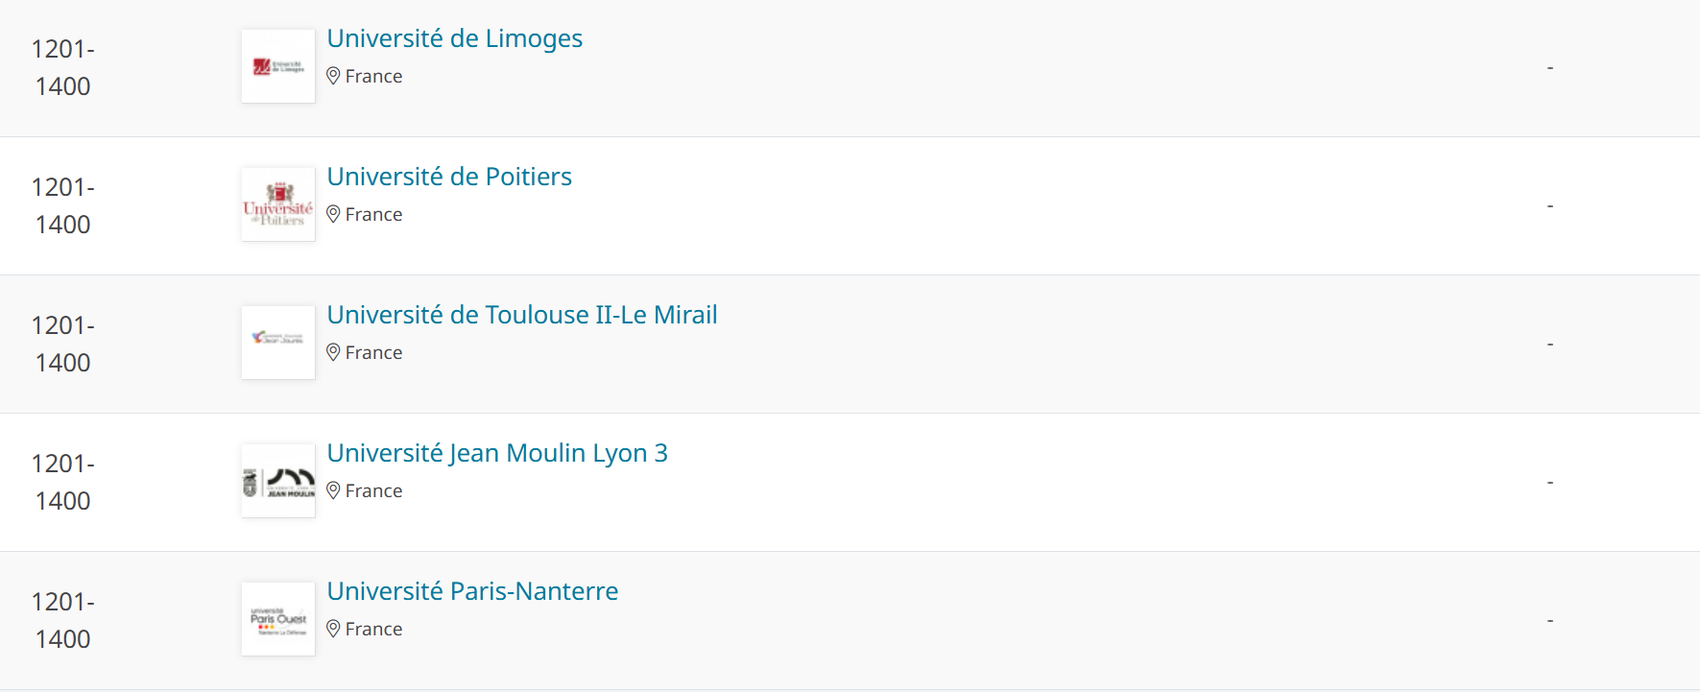
Task: Open Université de Poitiers link
Action: click(448, 177)
